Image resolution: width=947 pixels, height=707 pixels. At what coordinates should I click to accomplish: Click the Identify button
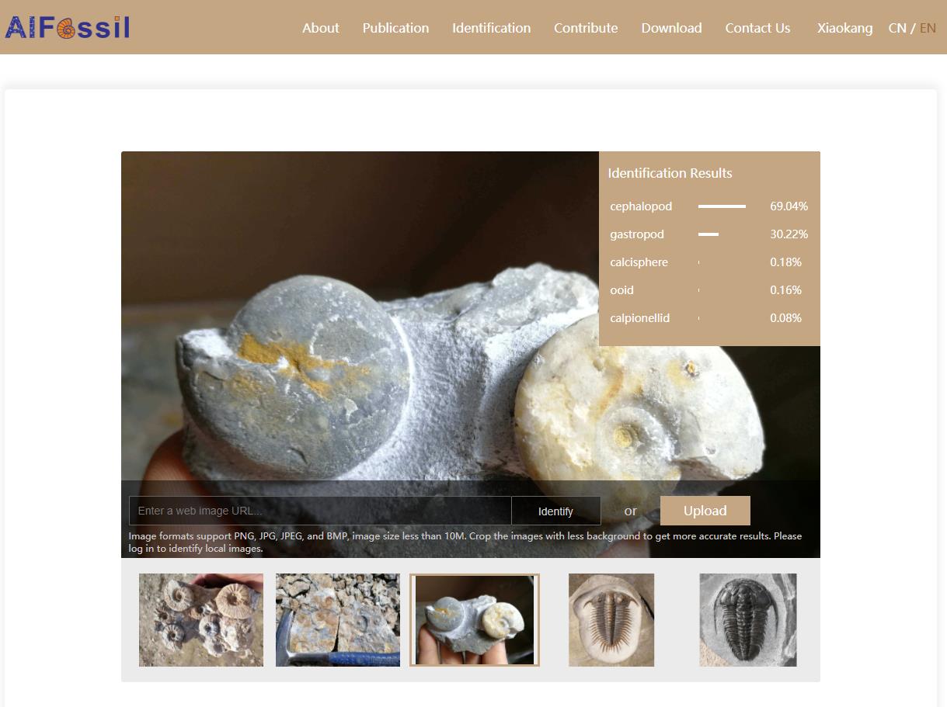point(555,511)
